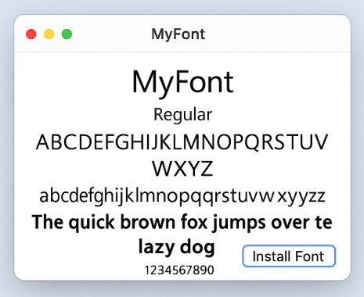Click the 'lazy dog' text line
Image resolution: width=364 pixels, height=297 pixels.
[x=177, y=247]
